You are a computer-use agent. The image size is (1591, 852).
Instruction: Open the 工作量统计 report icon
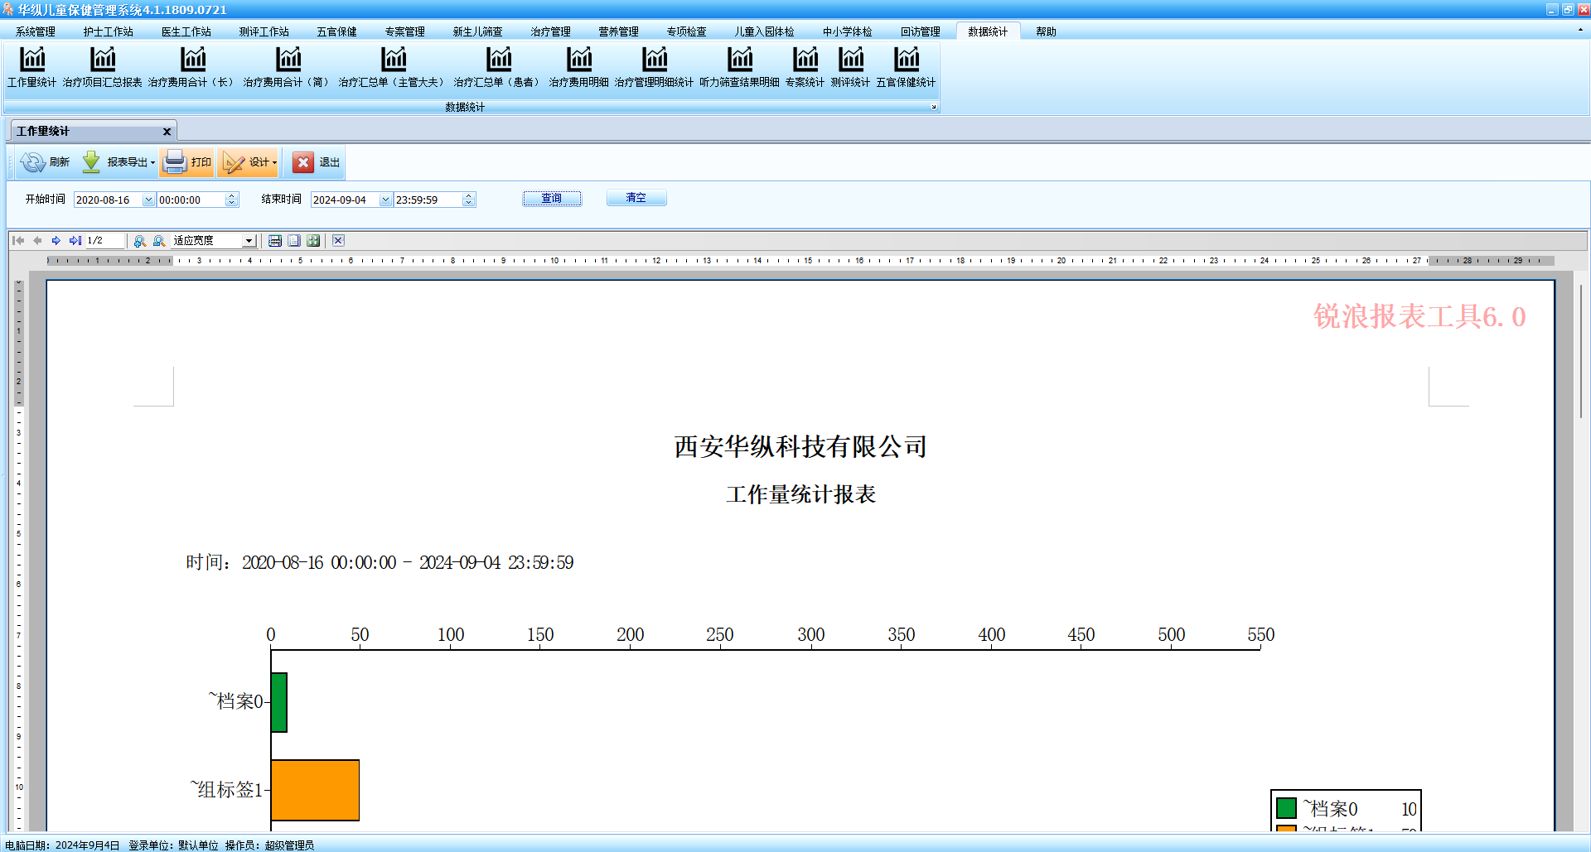32,66
